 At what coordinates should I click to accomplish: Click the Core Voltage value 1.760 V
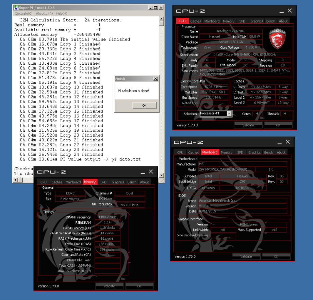[251, 47]
